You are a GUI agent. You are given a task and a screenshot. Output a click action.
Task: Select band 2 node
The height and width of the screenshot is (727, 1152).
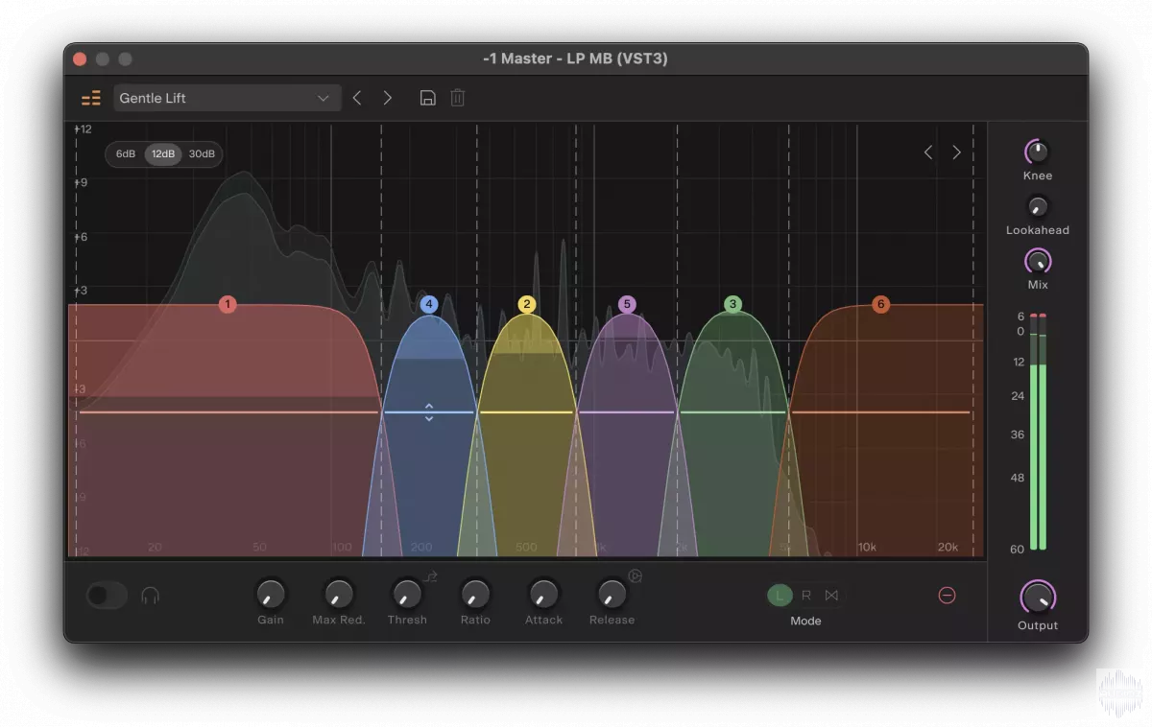[526, 305]
